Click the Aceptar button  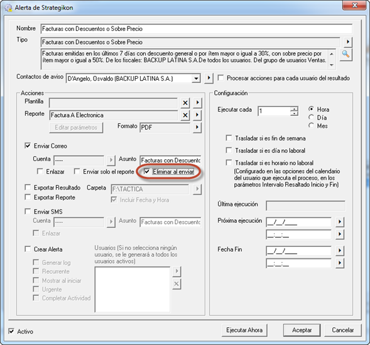302,330
